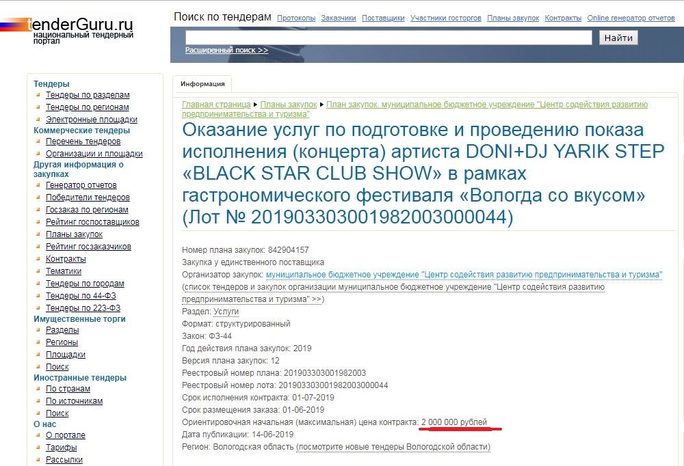This screenshot has width=684, height=466.
Task: Open новые тендеры Вологодской области link
Action: pyautogui.click(x=393, y=447)
